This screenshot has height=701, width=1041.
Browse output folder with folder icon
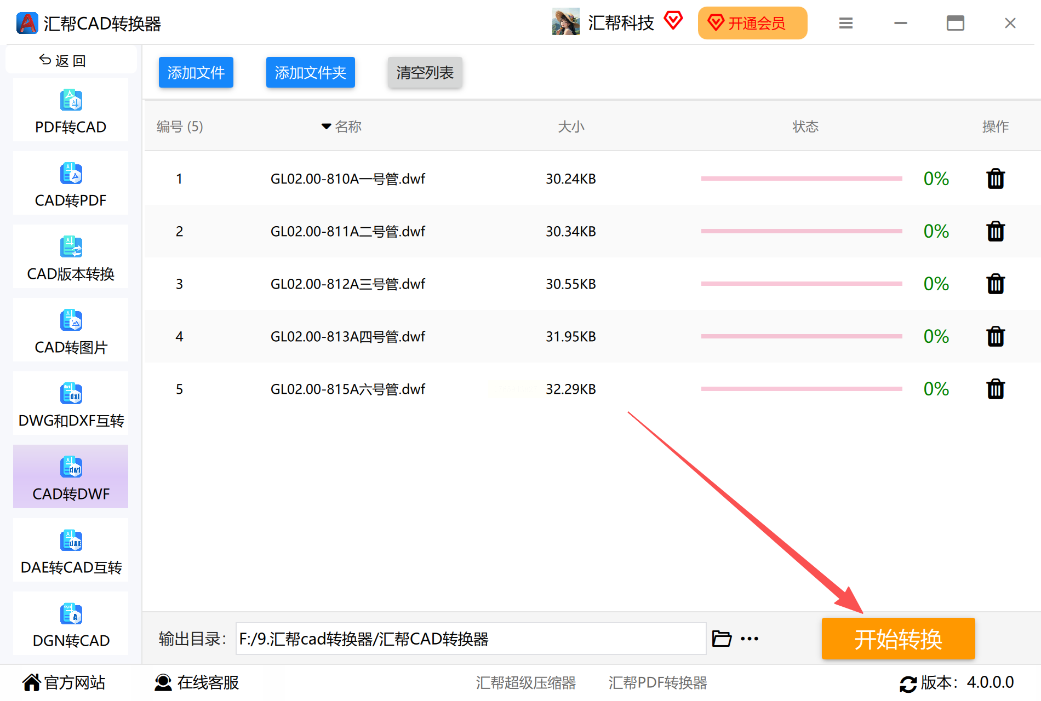pyautogui.click(x=722, y=639)
